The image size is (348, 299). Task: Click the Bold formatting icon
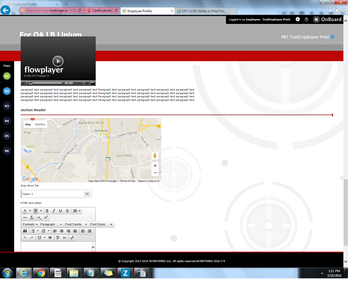[x=47, y=211]
